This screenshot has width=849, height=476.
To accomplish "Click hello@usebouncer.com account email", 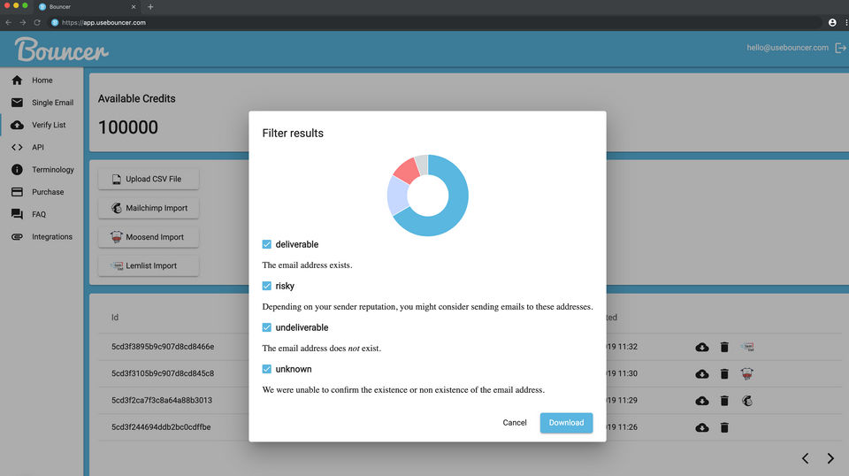I will tap(787, 48).
